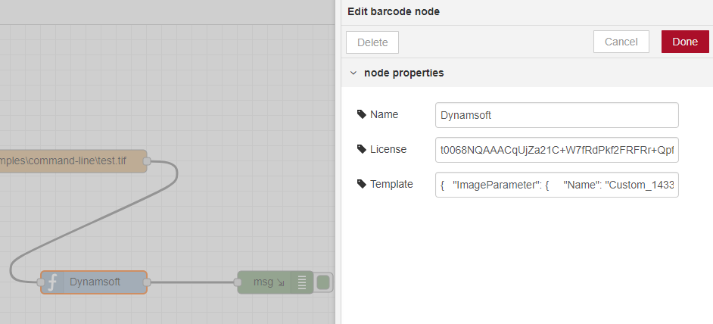Click into the License key field
Viewport: 713px width, 324px height.
click(556, 150)
